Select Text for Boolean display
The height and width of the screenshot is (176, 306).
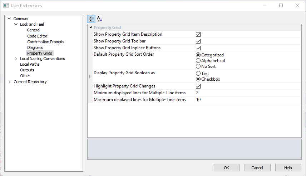point(198,74)
